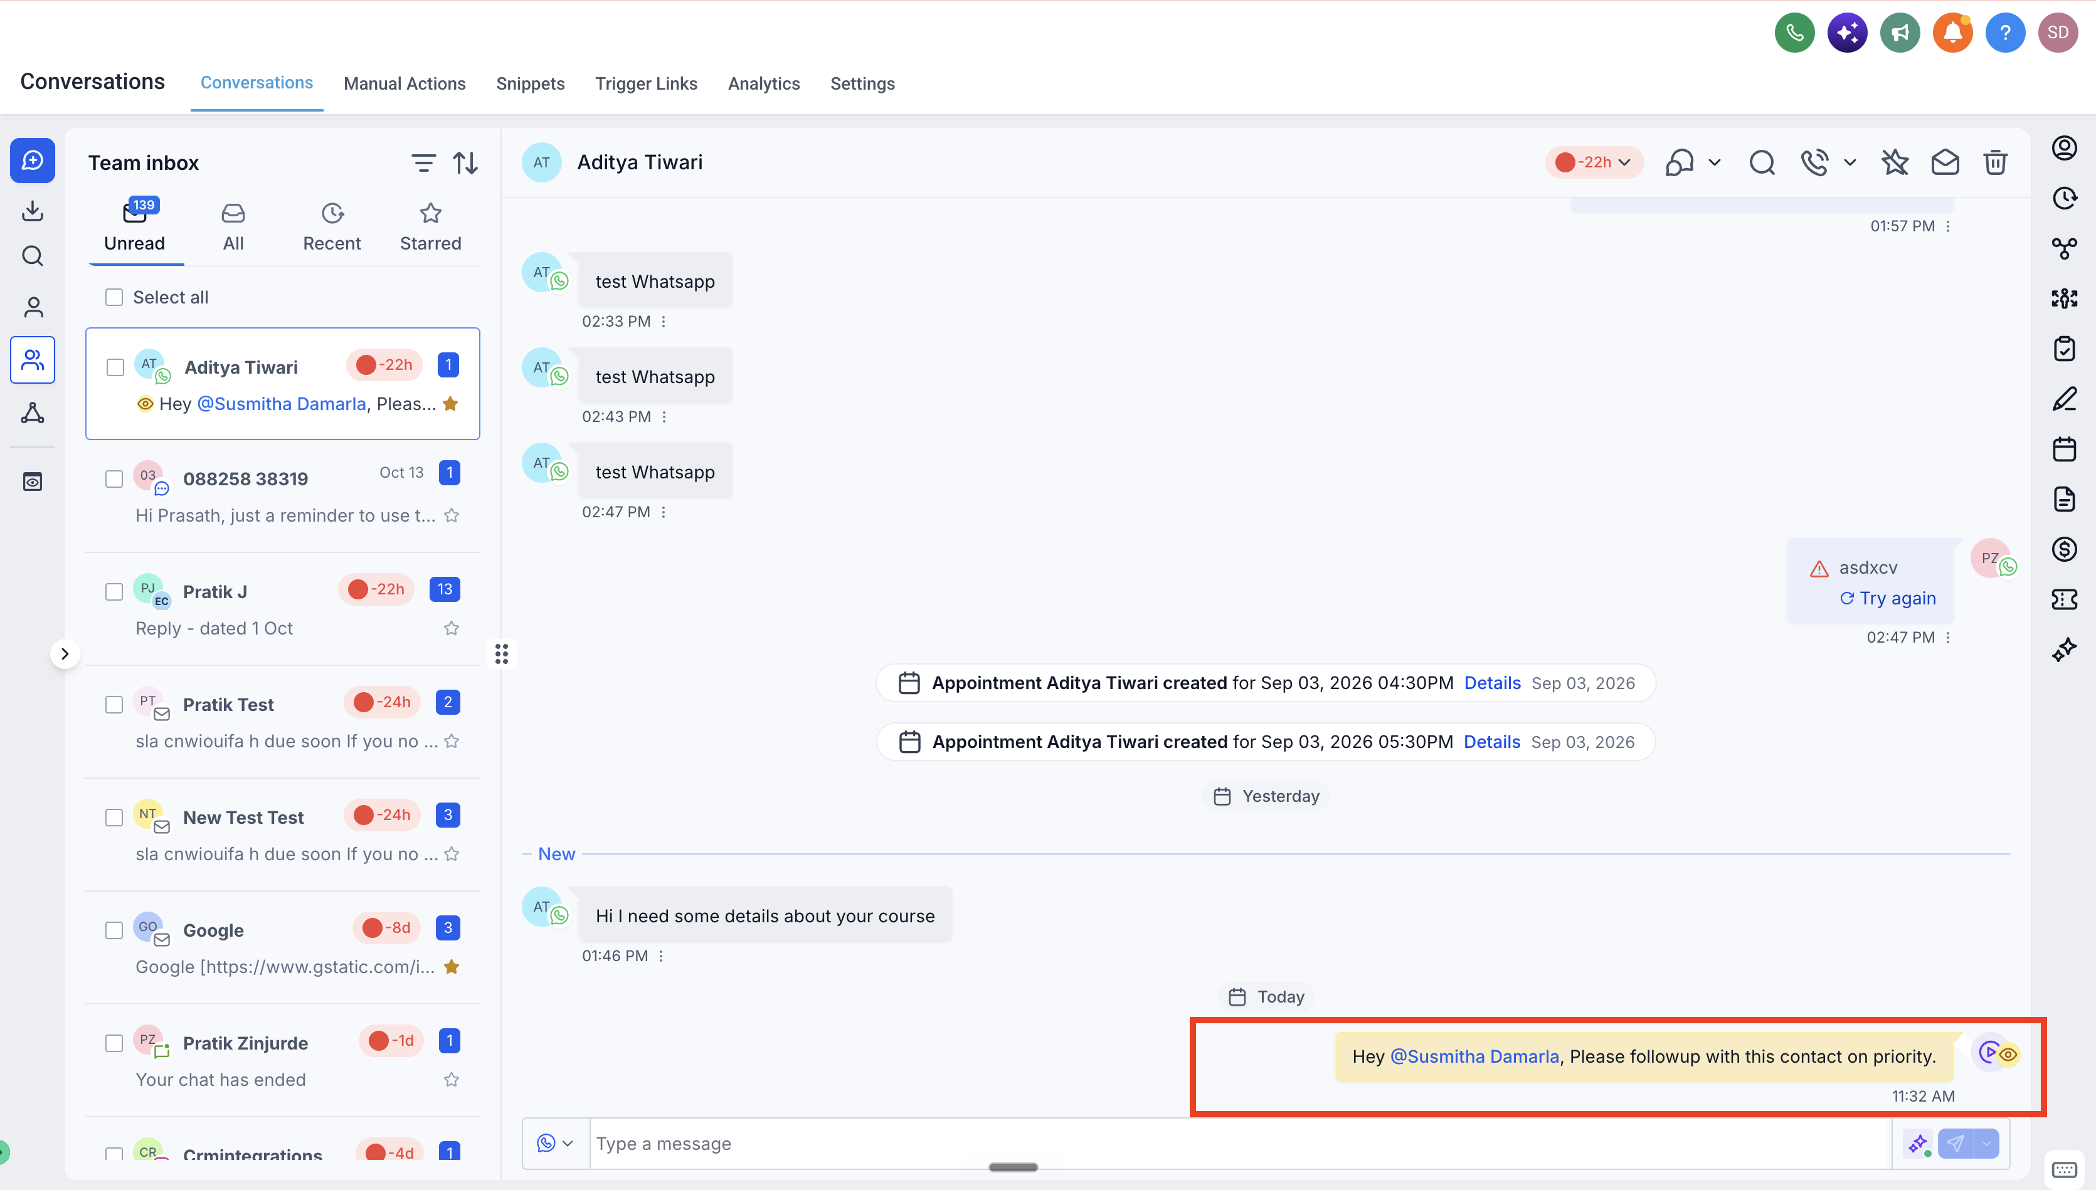The width and height of the screenshot is (2096, 1190).
Task: Star the Pratik Zinjurde conversation
Action: (451, 1080)
